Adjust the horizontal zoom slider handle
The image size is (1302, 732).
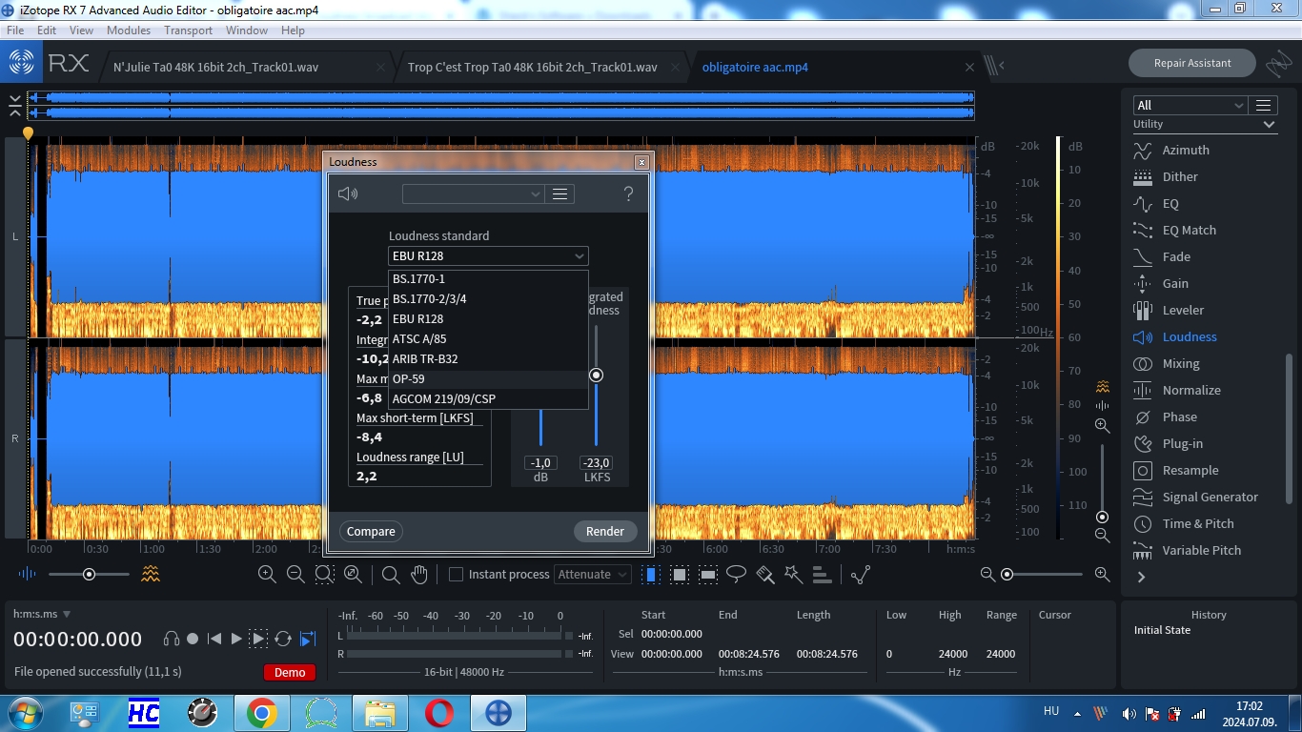pos(1007,574)
